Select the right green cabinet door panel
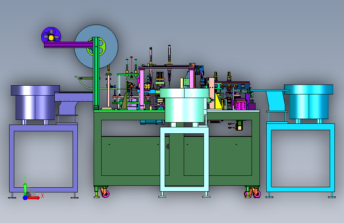 (218, 156)
